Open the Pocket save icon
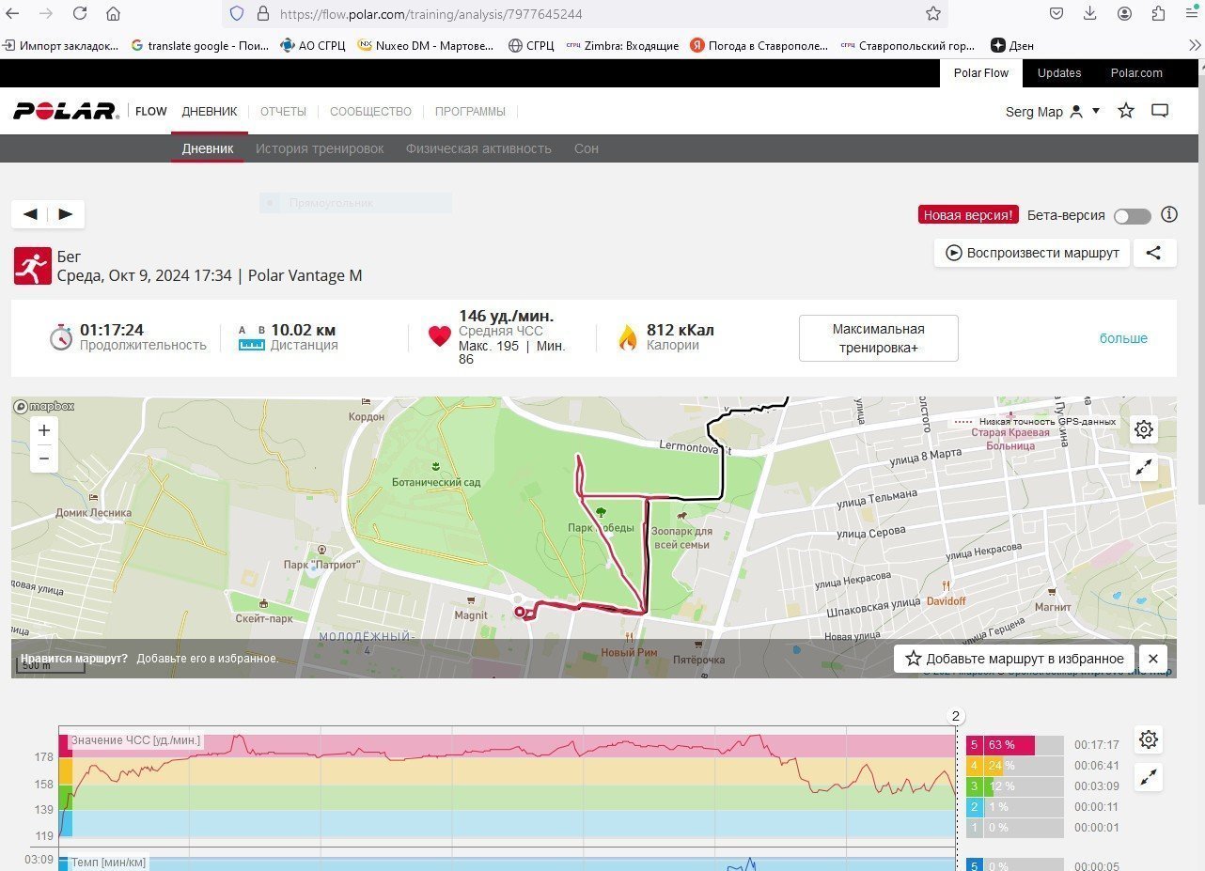 pos(1056,13)
